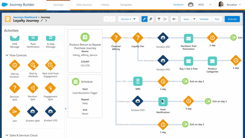This screenshot has width=245, height=138.
Task: Select the Decision Split activity
Action: [15, 88]
